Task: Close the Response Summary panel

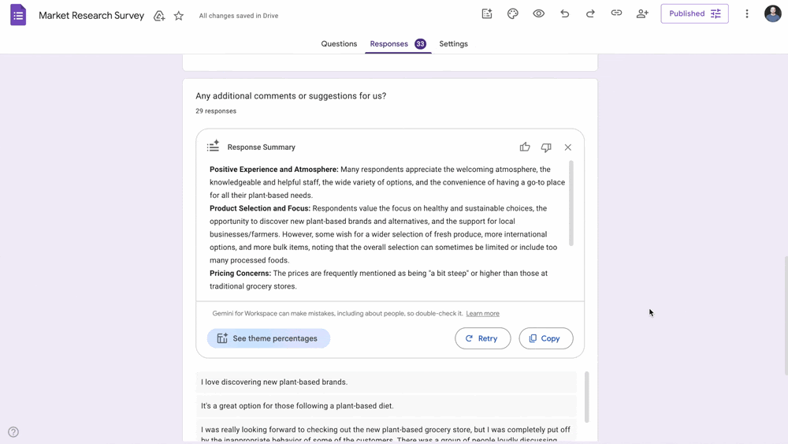Action: (x=567, y=147)
